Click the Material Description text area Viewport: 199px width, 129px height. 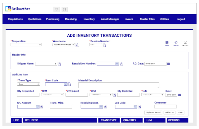click(x=118, y=85)
